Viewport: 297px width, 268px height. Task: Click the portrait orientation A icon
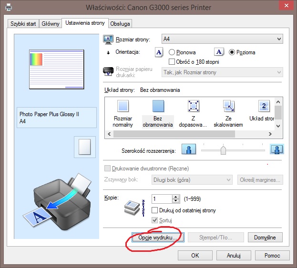(159, 52)
